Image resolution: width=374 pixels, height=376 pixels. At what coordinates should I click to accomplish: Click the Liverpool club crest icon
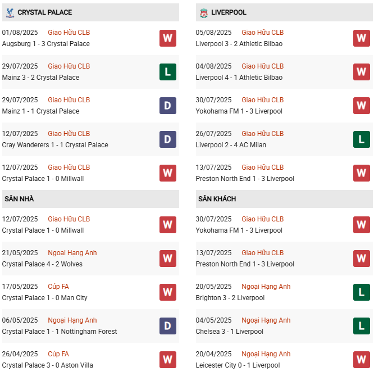[x=203, y=12]
